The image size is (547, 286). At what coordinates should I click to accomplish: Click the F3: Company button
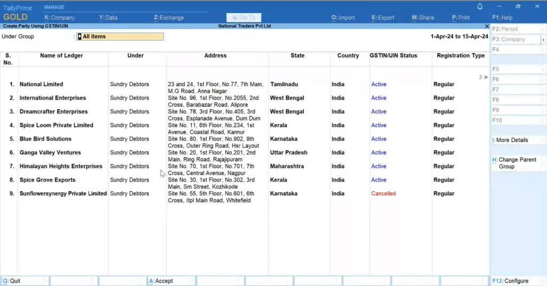pyautogui.click(x=516, y=39)
